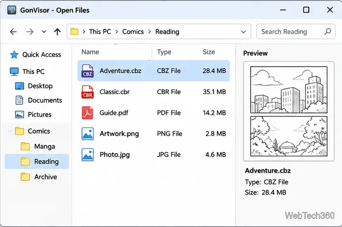342x227 pixels.
Task: Click the Manga folder icon
Action: pyautogui.click(x=25, y=146)
